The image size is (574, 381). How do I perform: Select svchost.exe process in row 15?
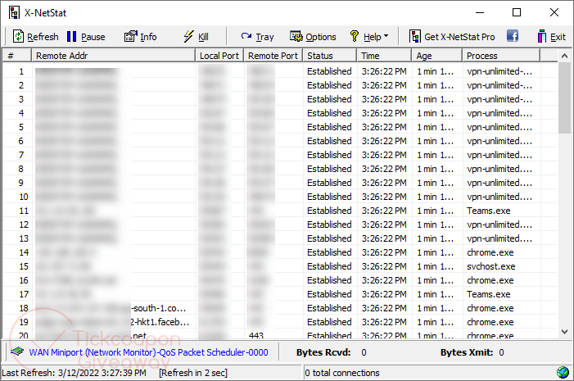[491, 266]
